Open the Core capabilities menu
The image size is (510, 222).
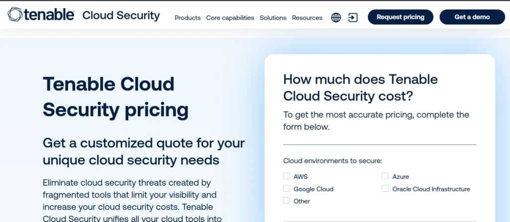click(230, 18)
